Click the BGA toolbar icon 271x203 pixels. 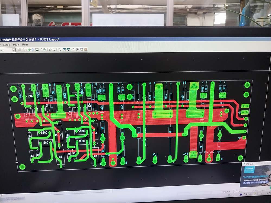click(45, 50)
